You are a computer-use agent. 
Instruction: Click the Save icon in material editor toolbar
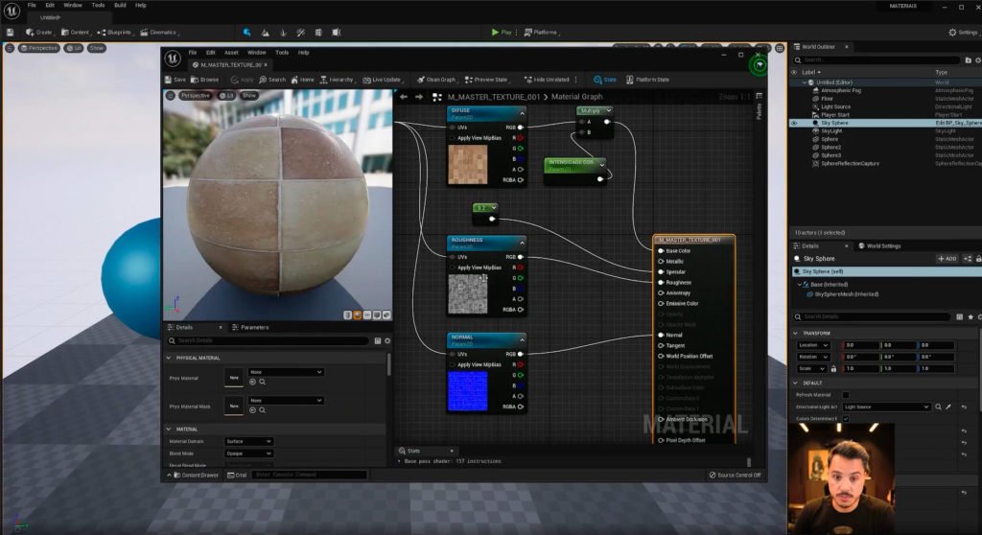[175, 80]
